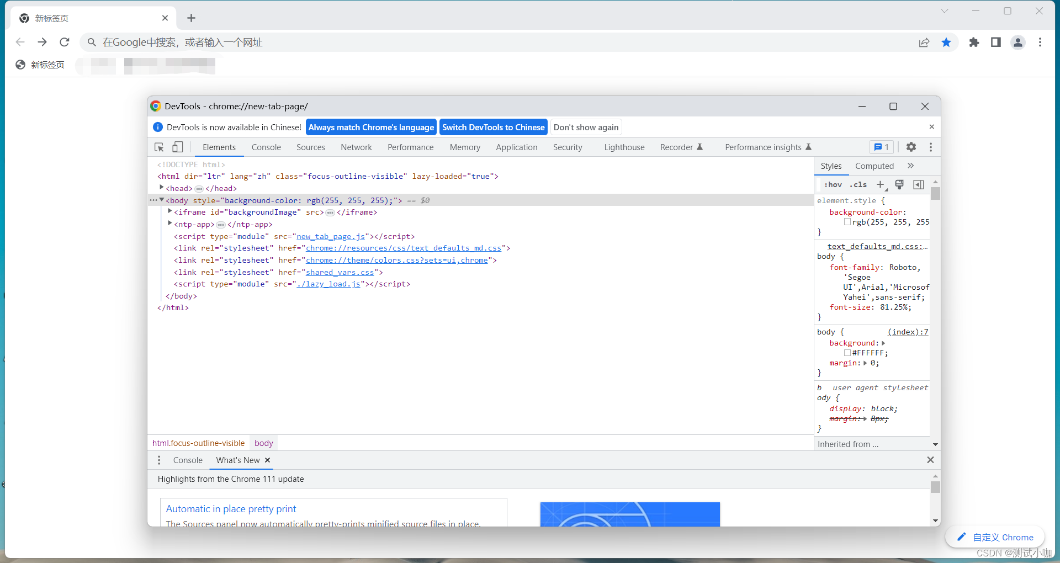Open the Lighthouse tab
Image resolution: width=1060 pixels, height=563 pixels.
(624, 147)
